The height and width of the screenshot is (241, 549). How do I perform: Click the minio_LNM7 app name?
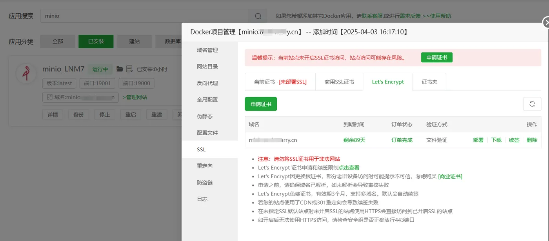(x=63, y=69)
